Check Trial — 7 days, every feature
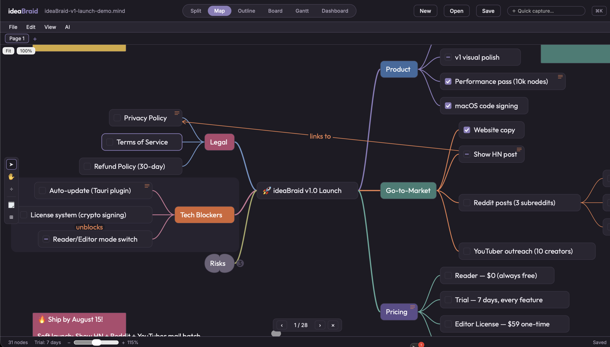 (448, 300)
